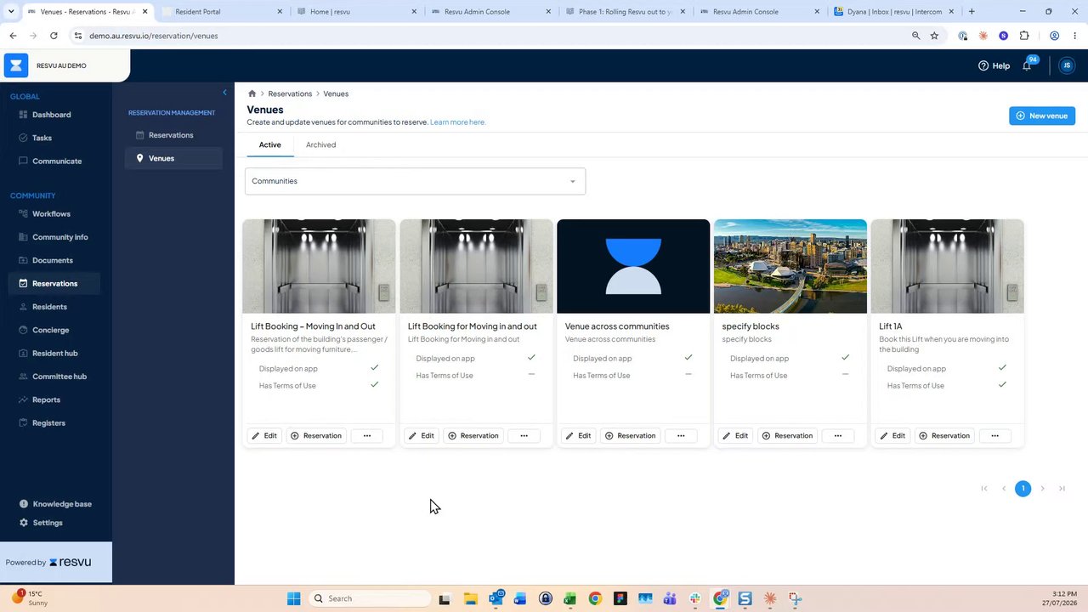Screen dimensions: 1088x612
Task: Follow the Learn more here link
Action: point(458,122)
